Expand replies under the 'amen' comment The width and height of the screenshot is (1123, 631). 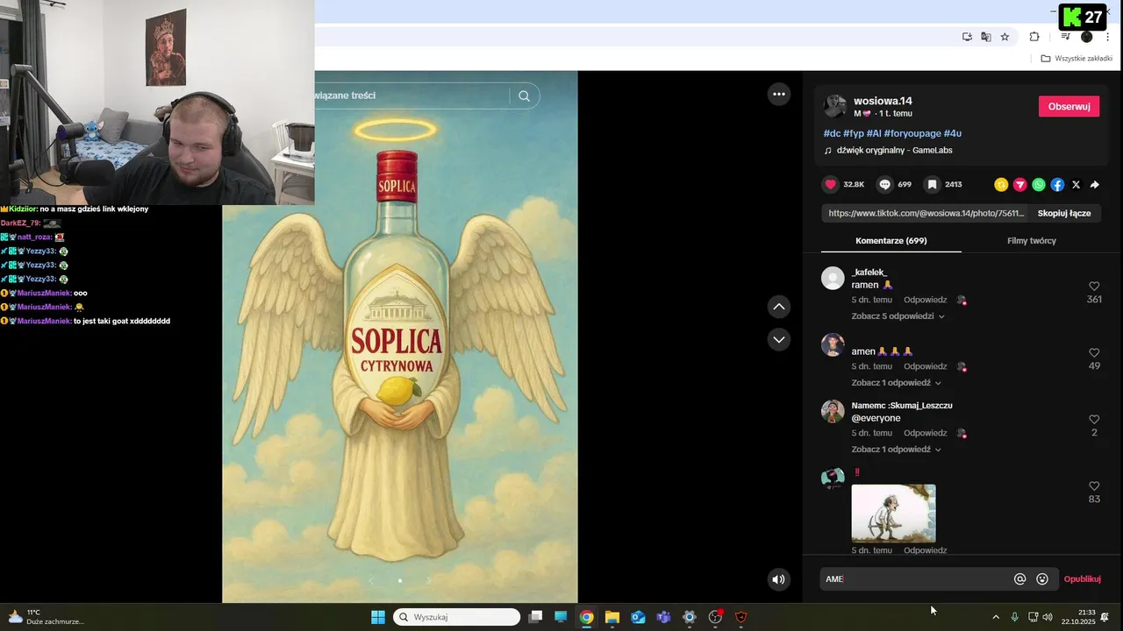[x=896, y=383]
